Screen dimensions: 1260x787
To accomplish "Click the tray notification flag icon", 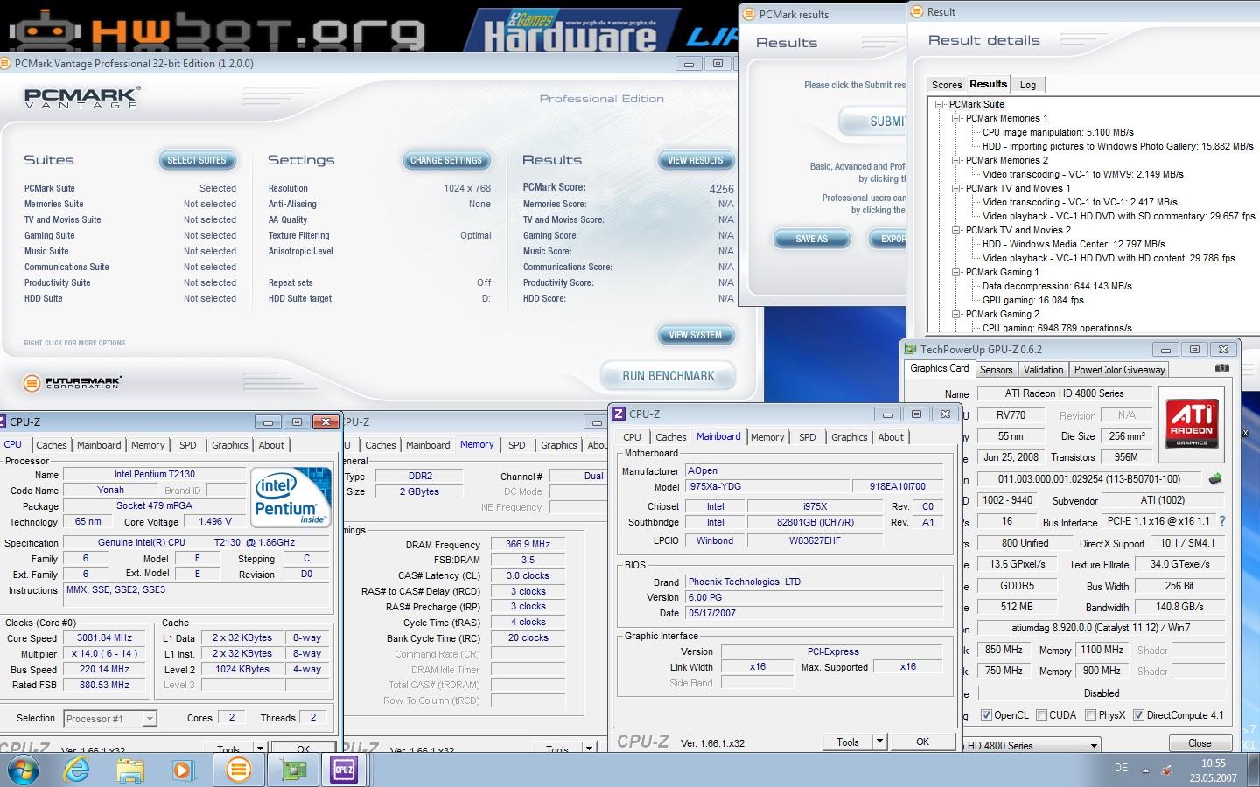I will (1167, 770).
